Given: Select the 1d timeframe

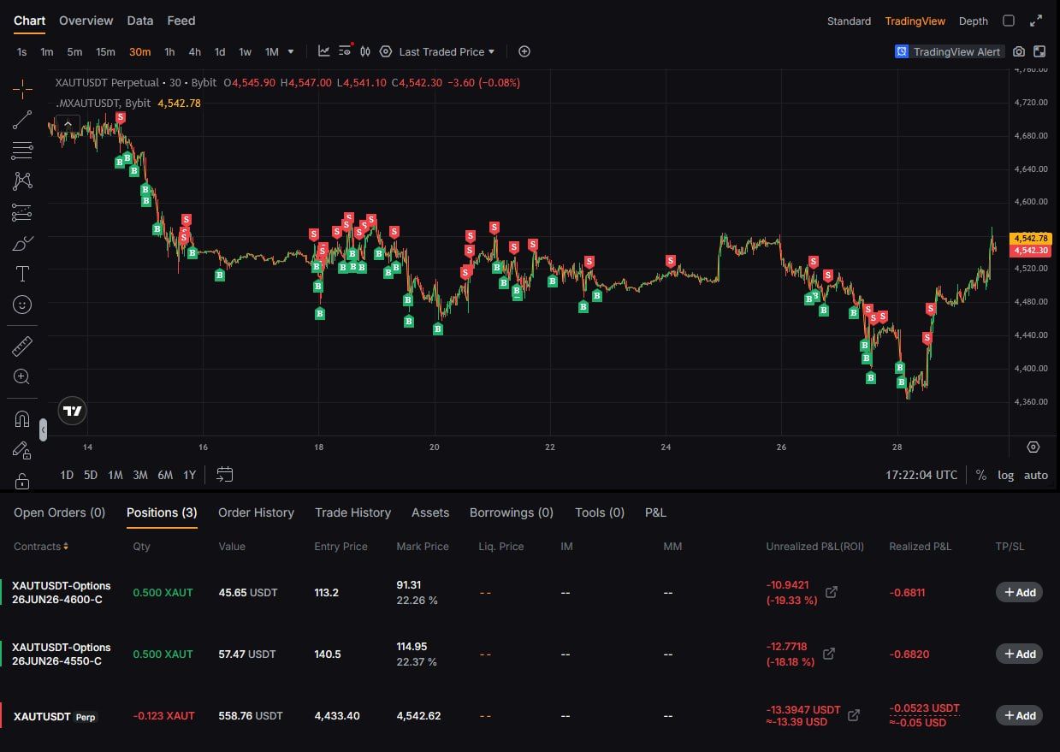Looking at the screenshot, I should tap(220, 51).
